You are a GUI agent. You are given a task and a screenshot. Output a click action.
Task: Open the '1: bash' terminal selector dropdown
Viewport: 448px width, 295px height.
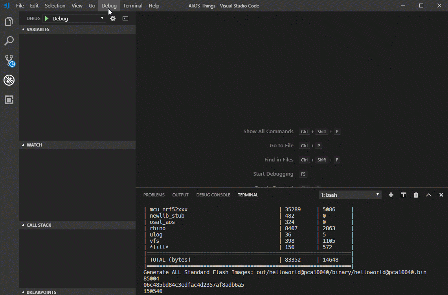click(x=350, y=195)
